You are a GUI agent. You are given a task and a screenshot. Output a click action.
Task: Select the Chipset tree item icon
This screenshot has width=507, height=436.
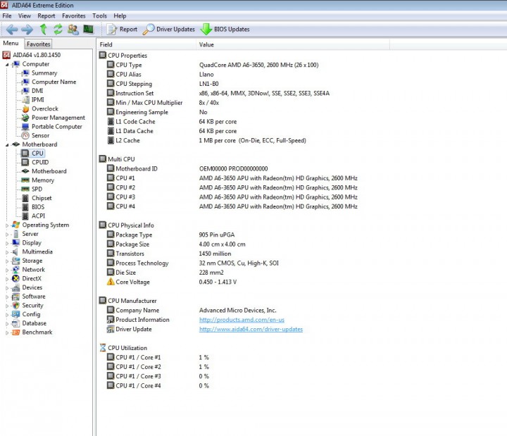25,198
